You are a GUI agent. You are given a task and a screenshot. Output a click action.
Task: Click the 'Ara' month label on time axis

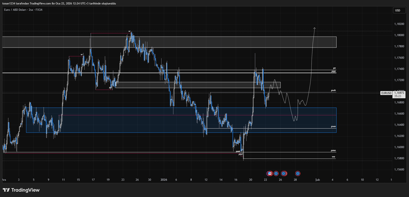pyautogui.click(x=4, y=179)
